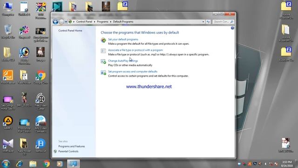The image size is (298, 168).
Task: Select the Sad Songs Hindi video file
Action: (8, 103)
